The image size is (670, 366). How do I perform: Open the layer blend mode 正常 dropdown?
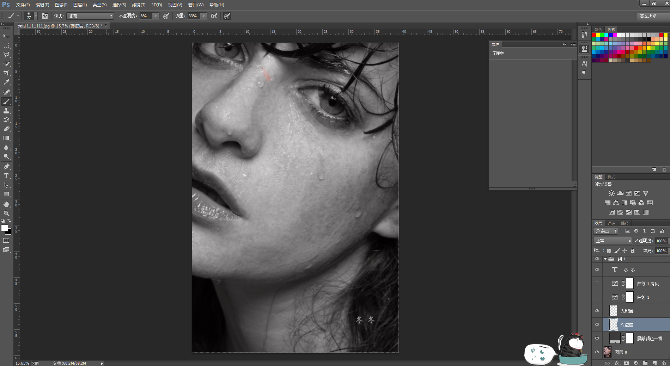point(613,241)
